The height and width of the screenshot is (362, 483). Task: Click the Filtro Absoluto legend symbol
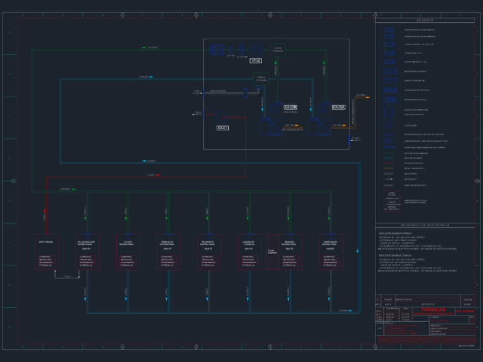[x=389, y=62]
